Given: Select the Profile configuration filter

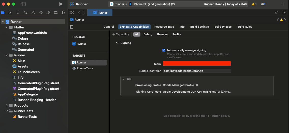Looking at the screenshot, I should click(177, 34).
